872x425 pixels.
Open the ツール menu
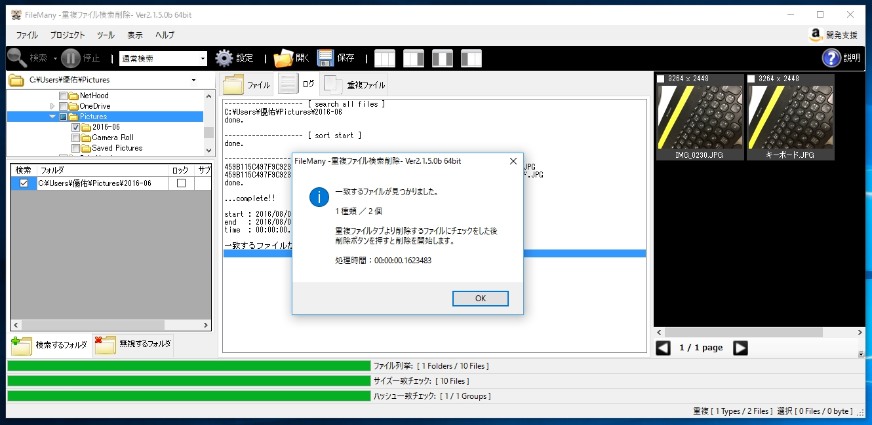point(106,35)
